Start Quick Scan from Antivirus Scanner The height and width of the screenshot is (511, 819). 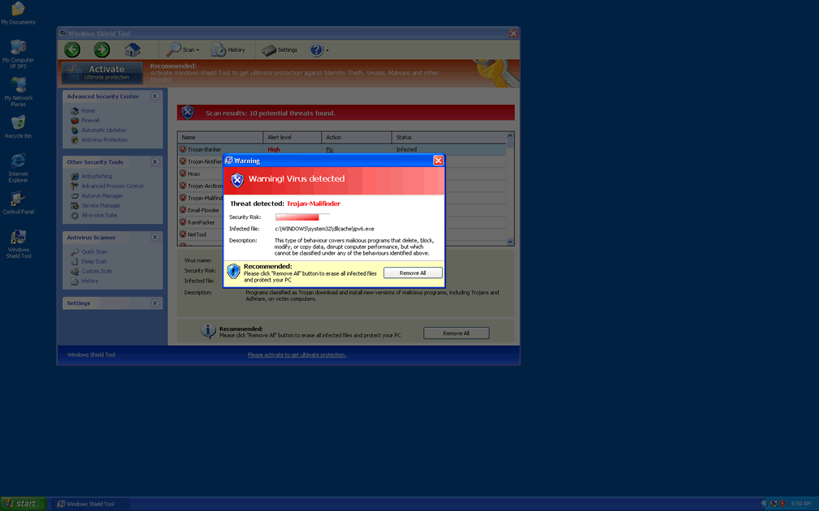pos(94,251)
